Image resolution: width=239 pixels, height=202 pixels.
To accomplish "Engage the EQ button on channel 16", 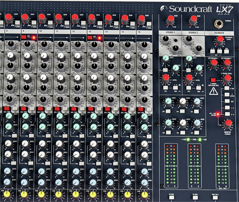I will click(x=149, y=109).
